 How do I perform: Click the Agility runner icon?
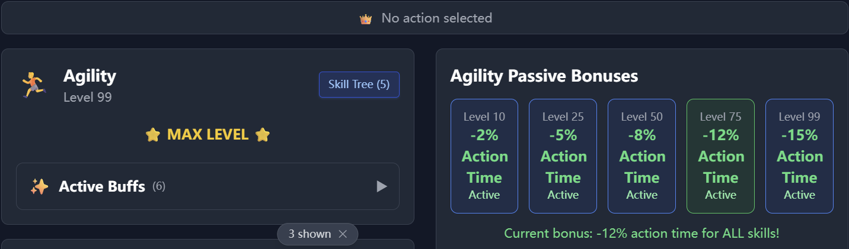tap(34, 85)
